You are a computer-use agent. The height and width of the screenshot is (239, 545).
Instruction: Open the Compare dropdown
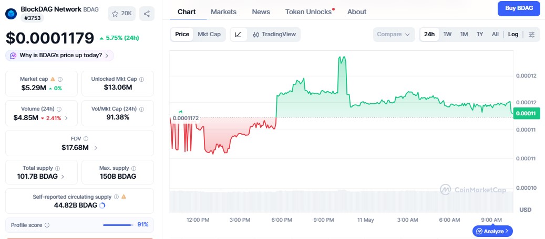click(394, 35)
